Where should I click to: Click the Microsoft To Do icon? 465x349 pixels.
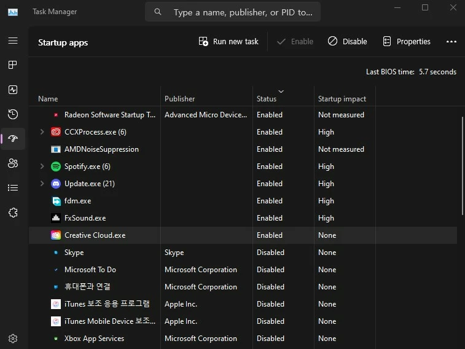pos(56,270)
